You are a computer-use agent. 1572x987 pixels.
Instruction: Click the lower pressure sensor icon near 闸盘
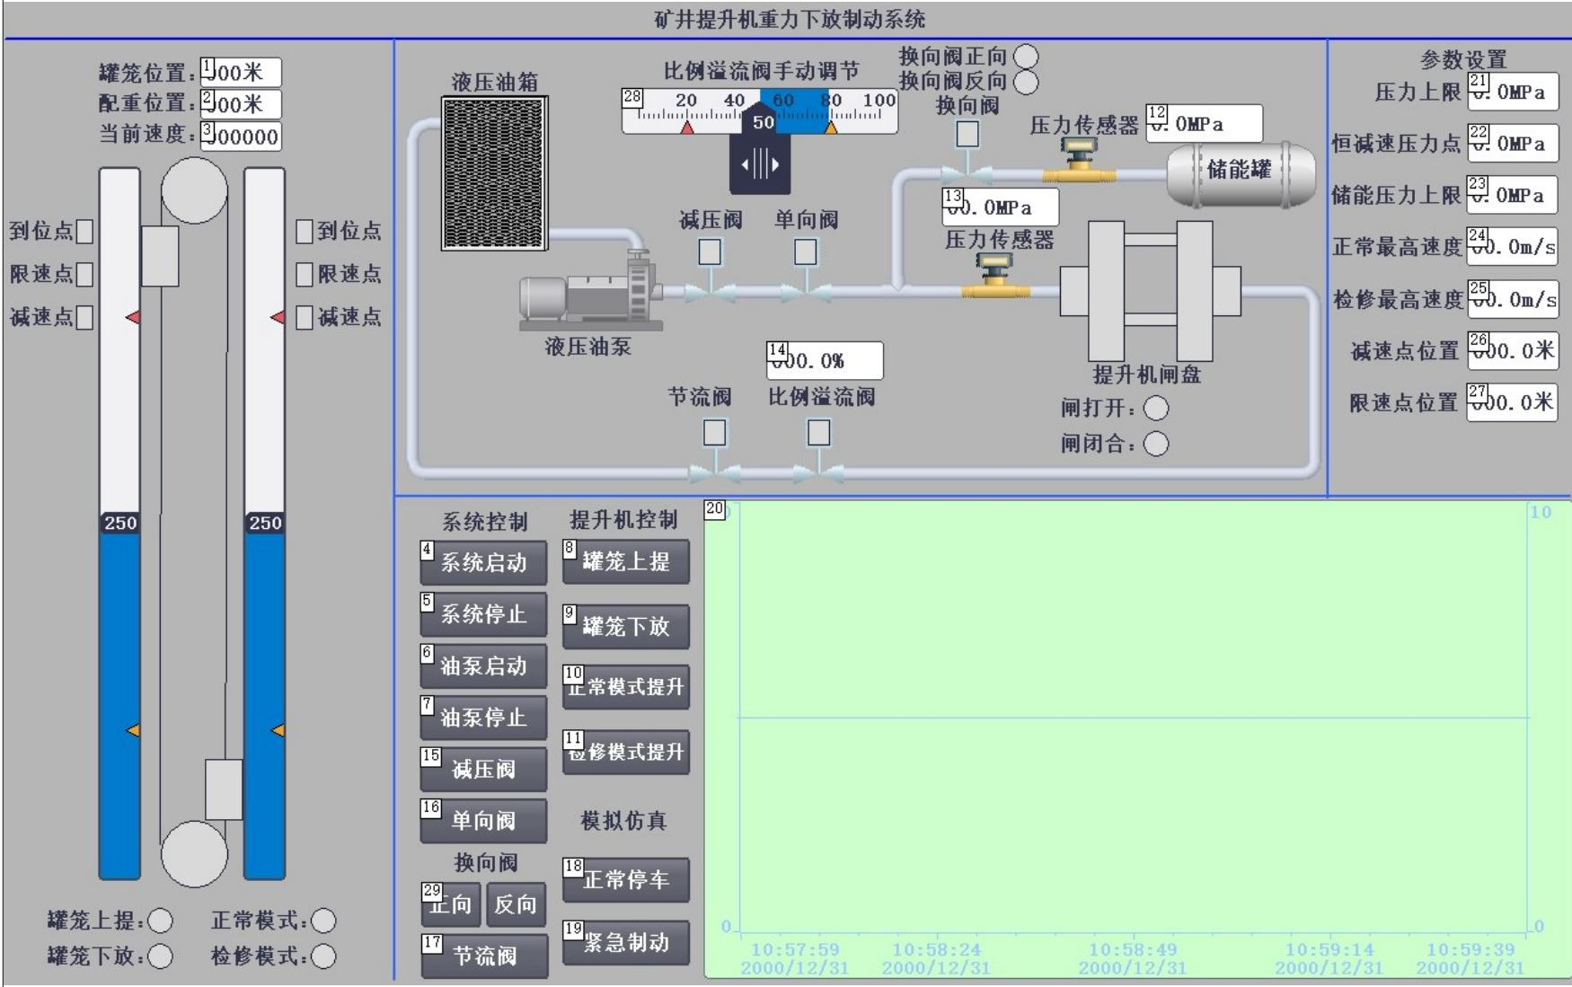[996, 275]
